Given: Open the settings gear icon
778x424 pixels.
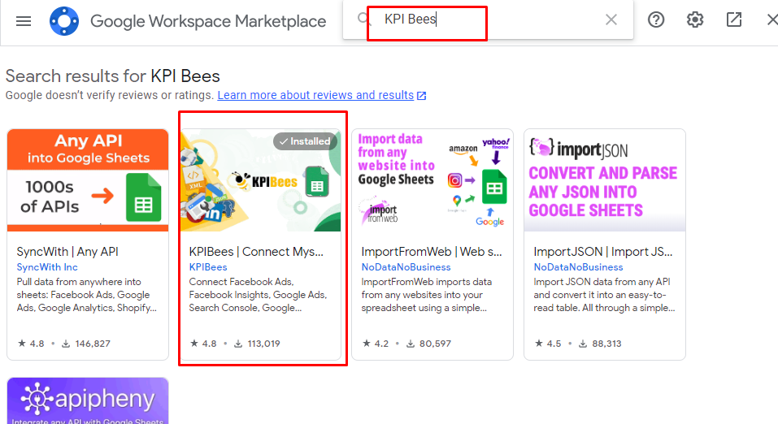Looking at the screenshot, I should click(x=694, y=19).
